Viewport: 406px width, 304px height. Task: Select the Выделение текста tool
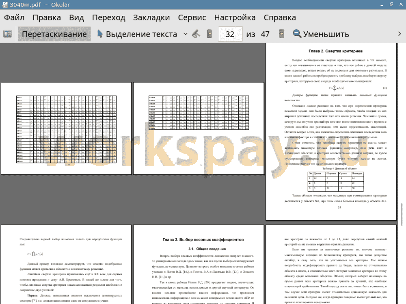click(137, 34)
